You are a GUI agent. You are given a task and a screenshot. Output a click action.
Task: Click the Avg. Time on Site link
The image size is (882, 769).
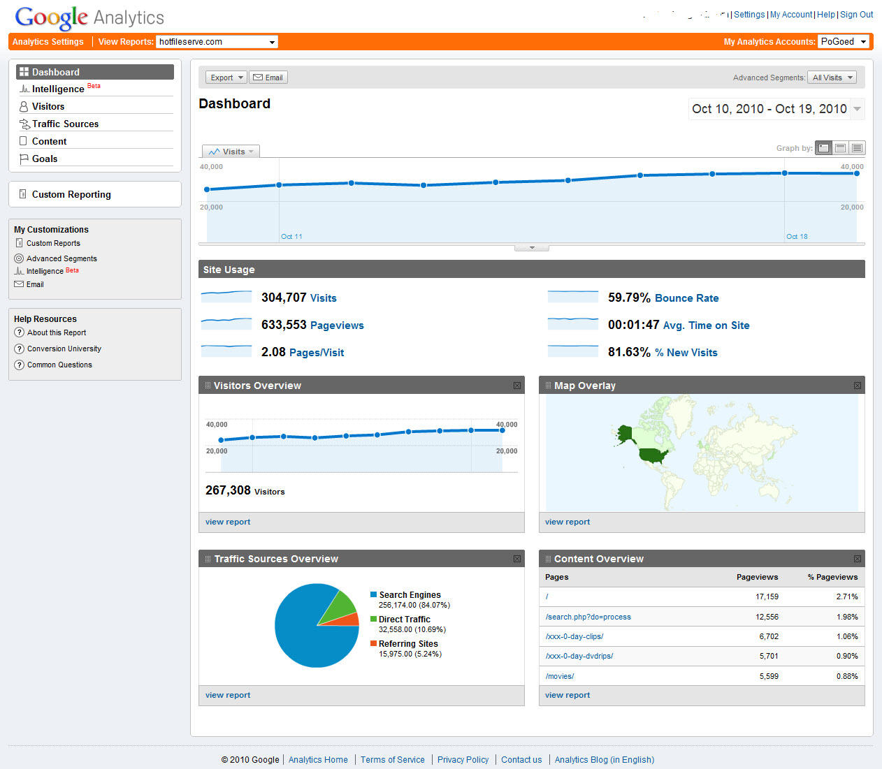[706, 325]
